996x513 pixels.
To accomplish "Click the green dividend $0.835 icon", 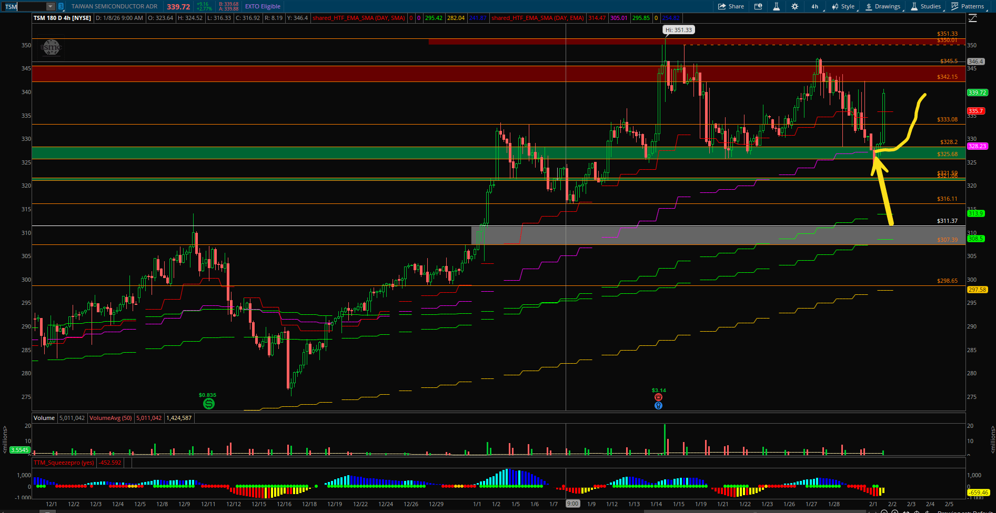I will click(208, 404).
